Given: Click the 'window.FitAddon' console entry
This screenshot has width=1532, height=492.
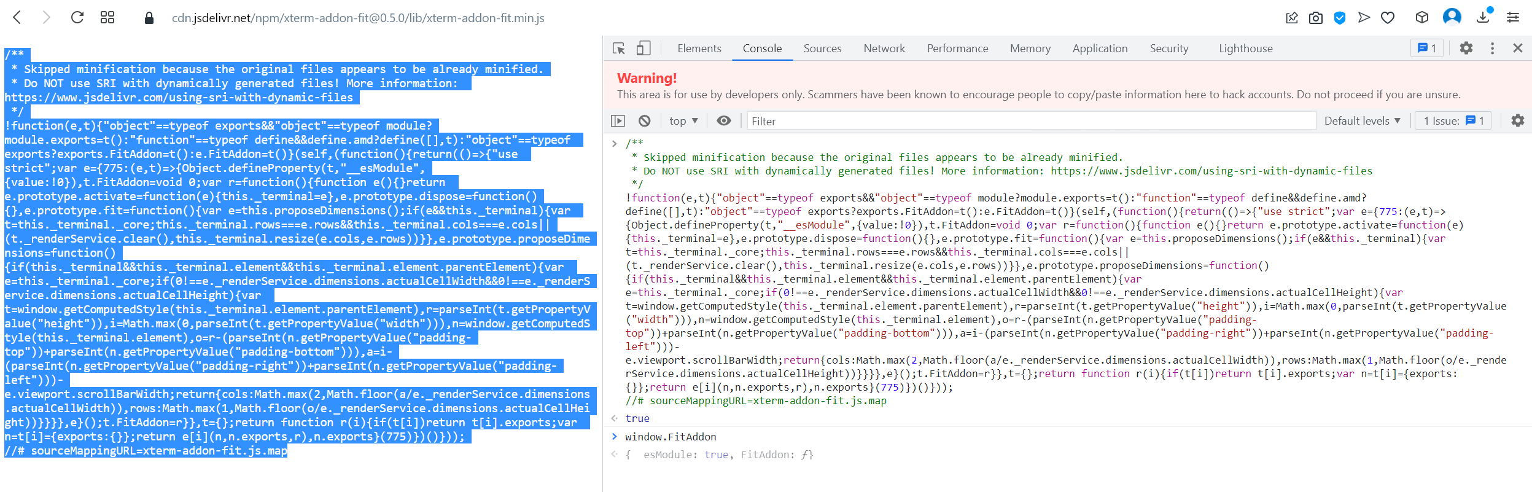Looking at the screenshot, I should 671,437.
